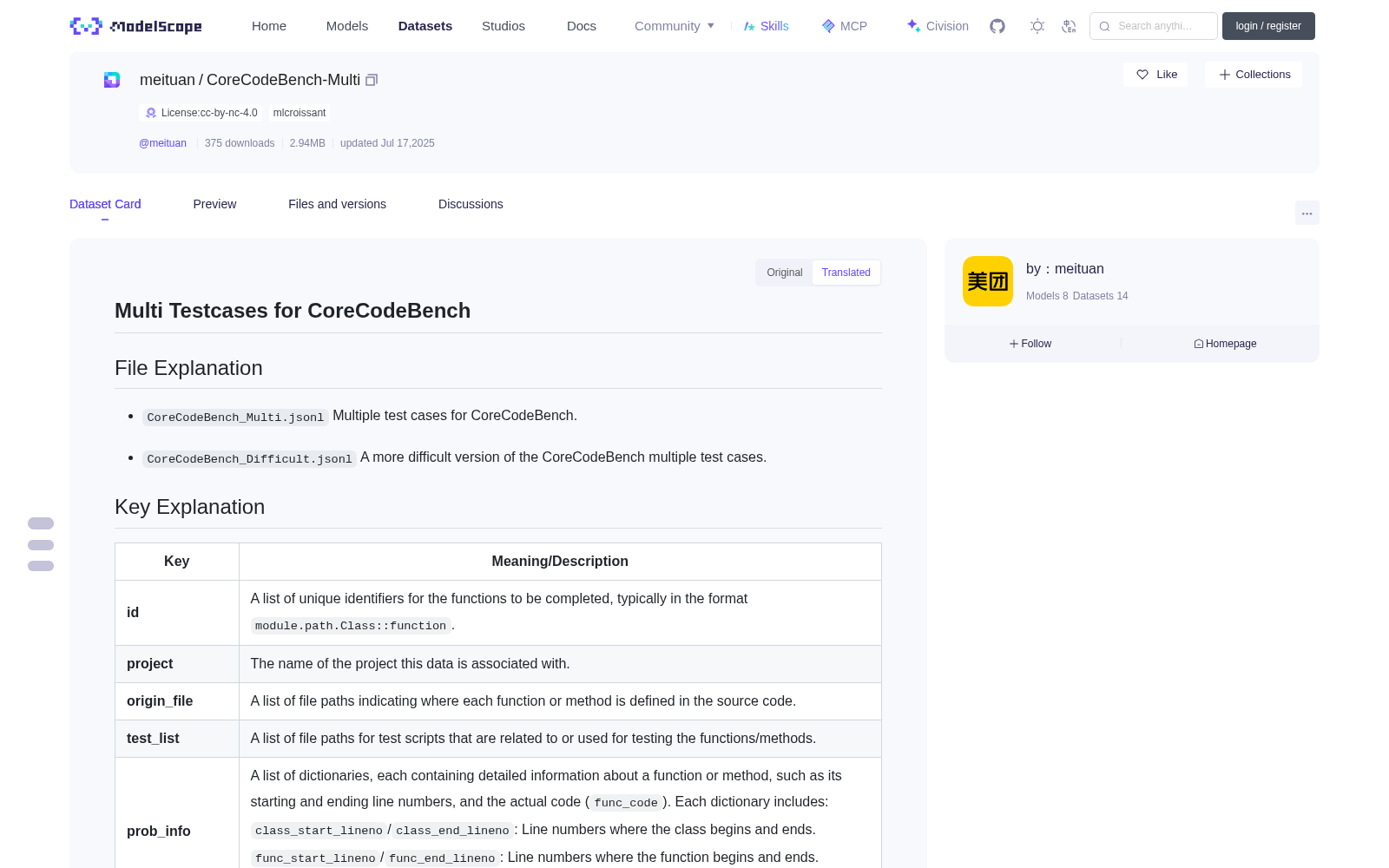
Task: Go to the Models nav item
Action: click(x=347, y=26)
